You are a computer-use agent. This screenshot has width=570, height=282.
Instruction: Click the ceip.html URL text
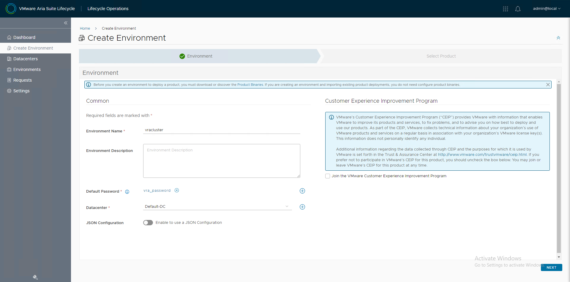482,155
